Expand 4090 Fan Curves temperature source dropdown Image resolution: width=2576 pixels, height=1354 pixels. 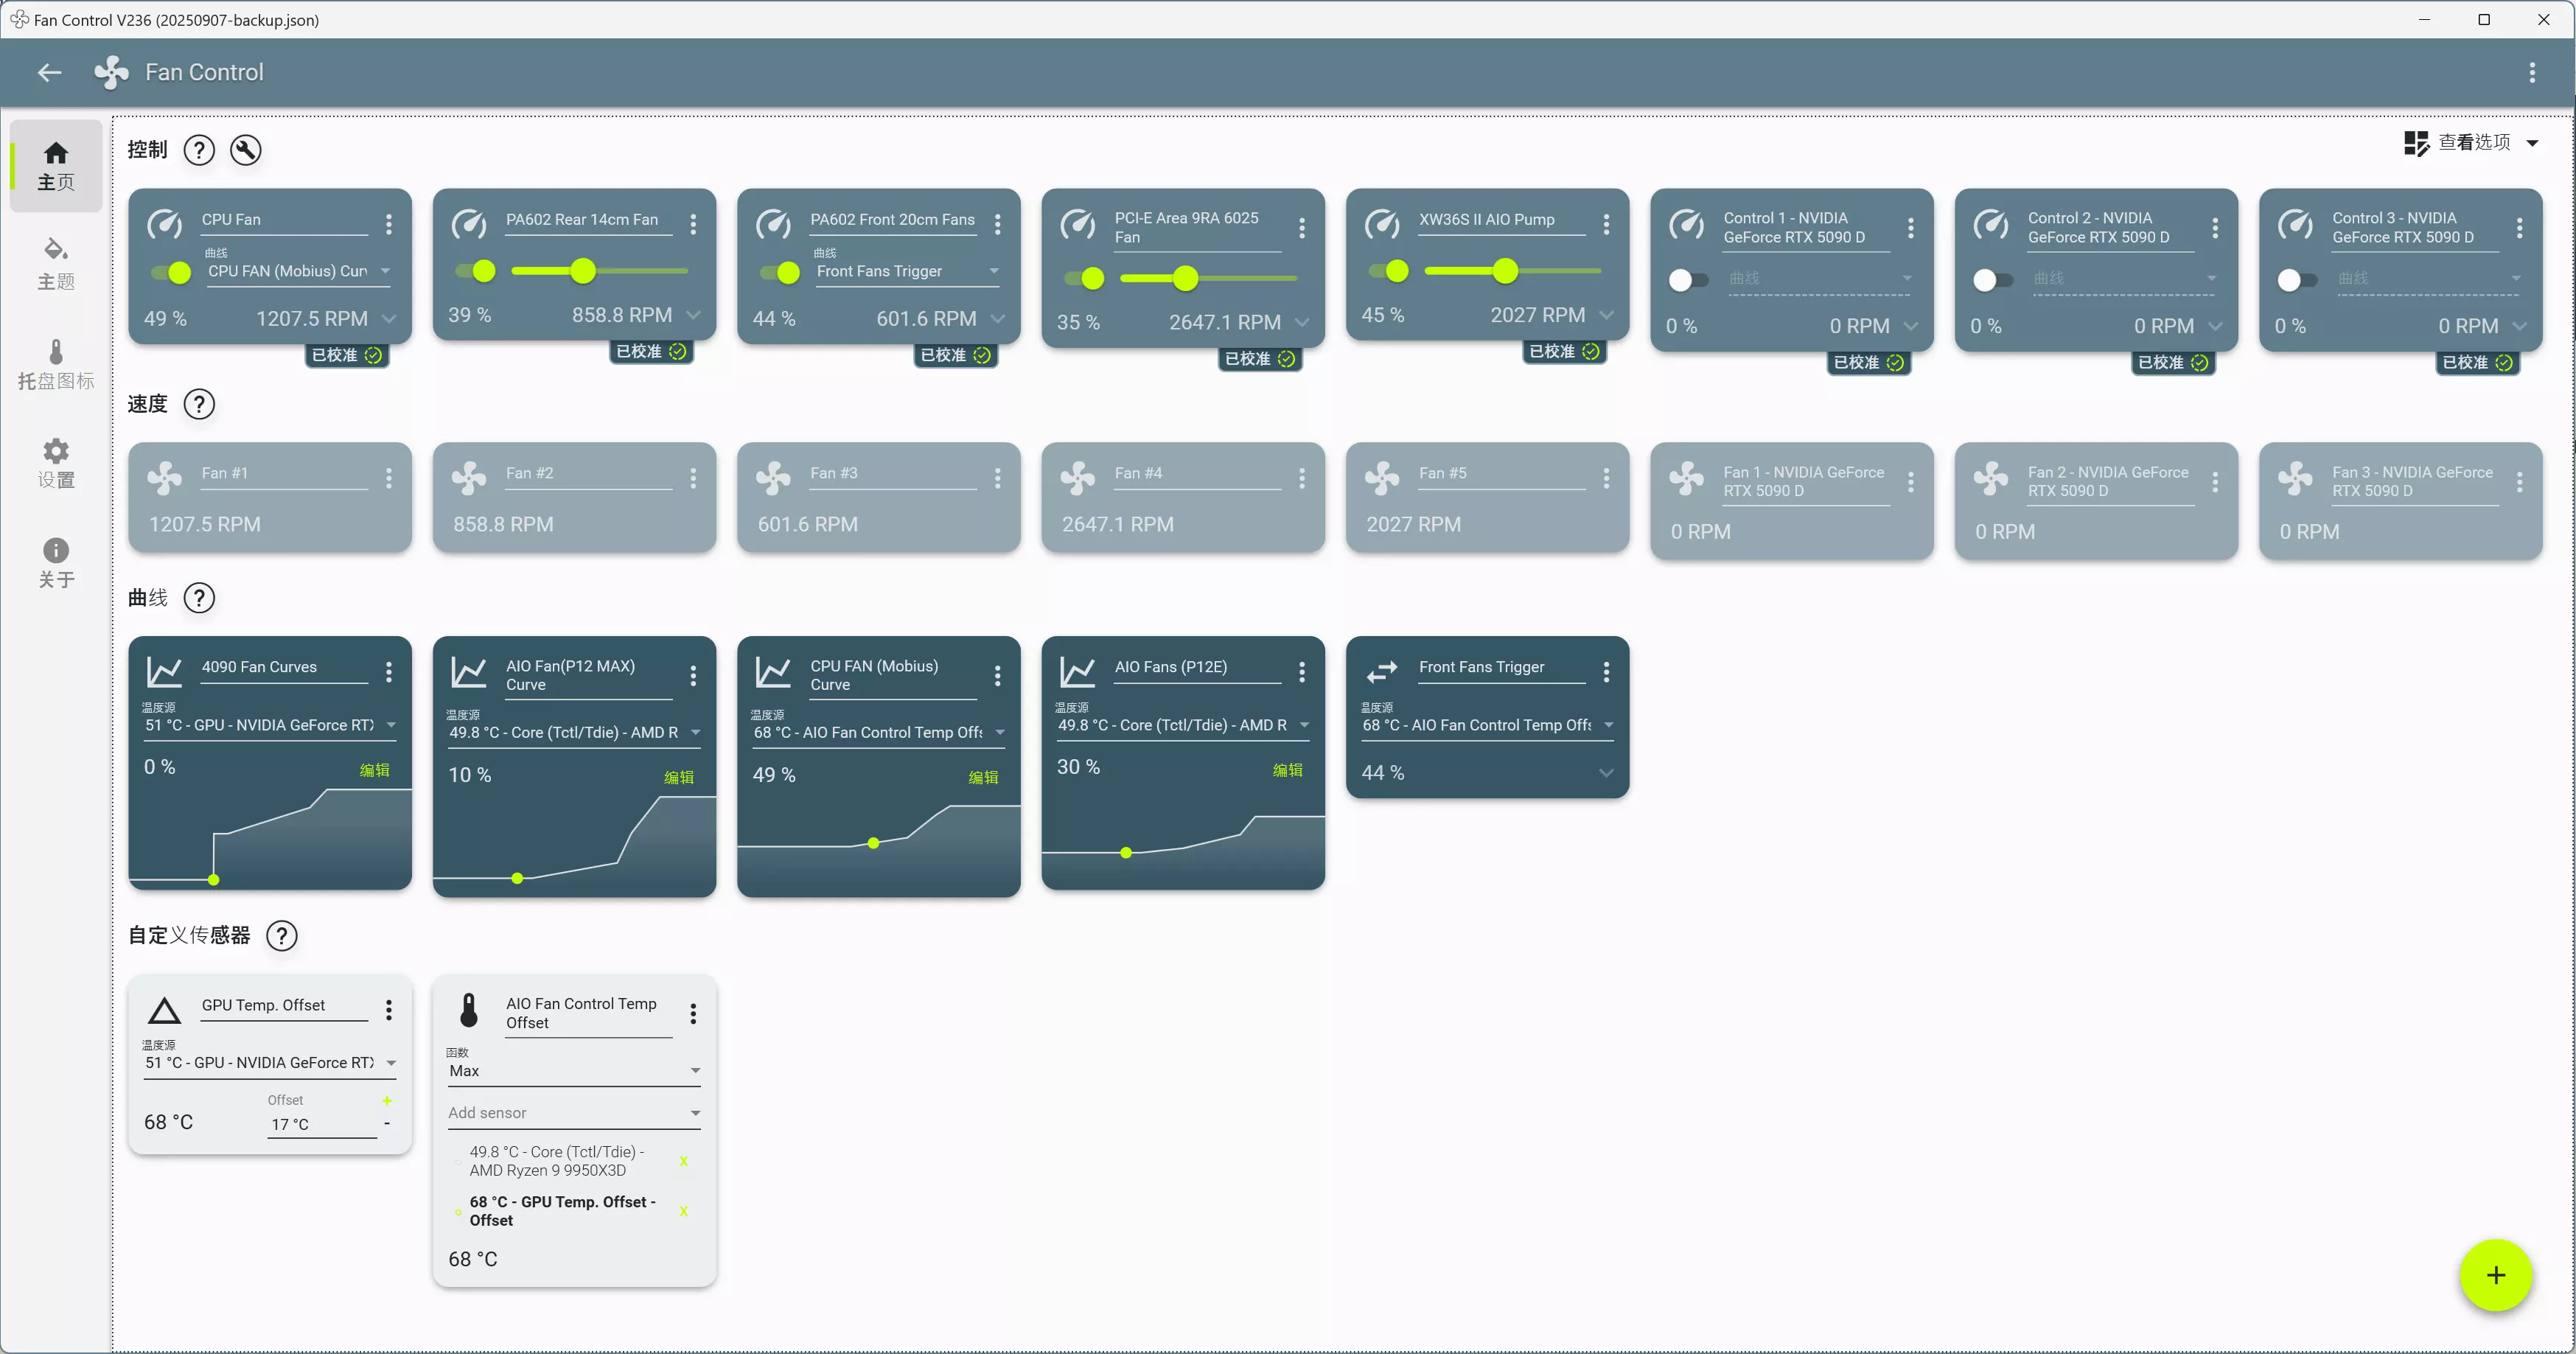pos(391,725)
